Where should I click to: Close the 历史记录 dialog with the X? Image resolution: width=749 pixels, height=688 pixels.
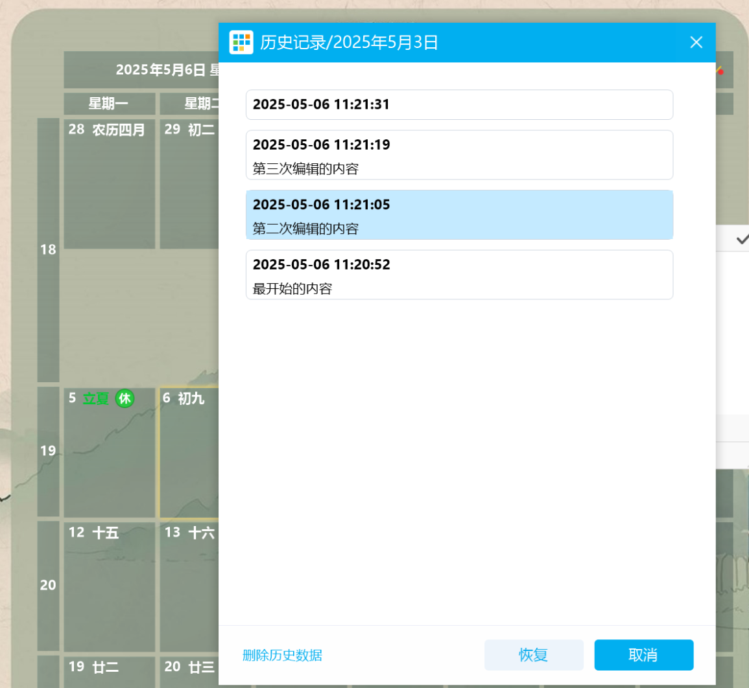696,43
